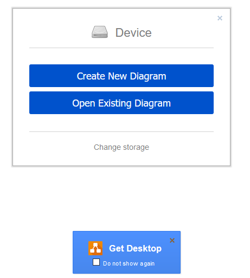Tick the box beside Do not show again

click(x=96, y=262)
